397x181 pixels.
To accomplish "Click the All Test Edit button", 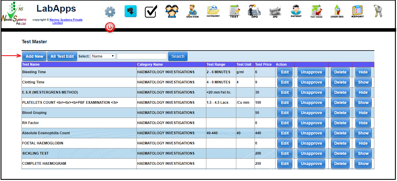I will [62, 56].
